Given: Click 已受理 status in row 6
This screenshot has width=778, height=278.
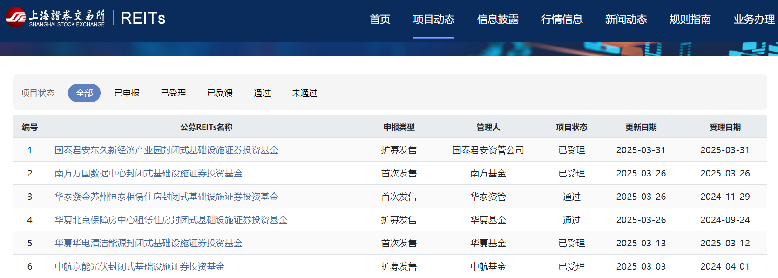Looking at the screenshot, I should [571, 266].
